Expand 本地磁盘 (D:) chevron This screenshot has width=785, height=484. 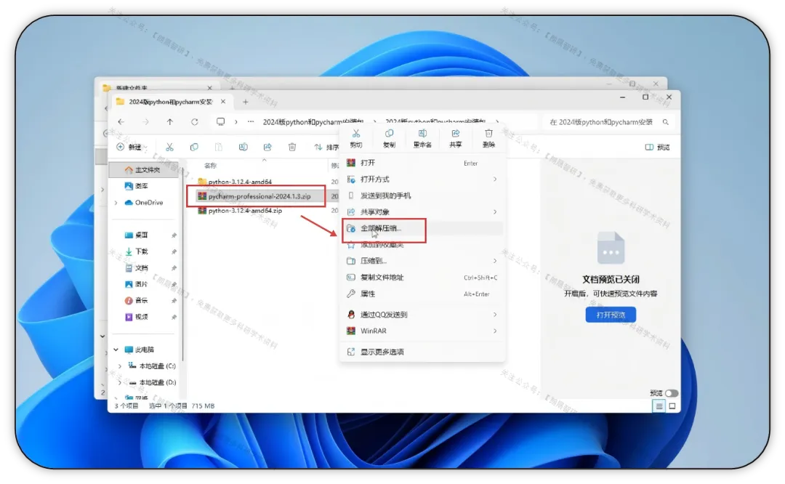point(120,382)
